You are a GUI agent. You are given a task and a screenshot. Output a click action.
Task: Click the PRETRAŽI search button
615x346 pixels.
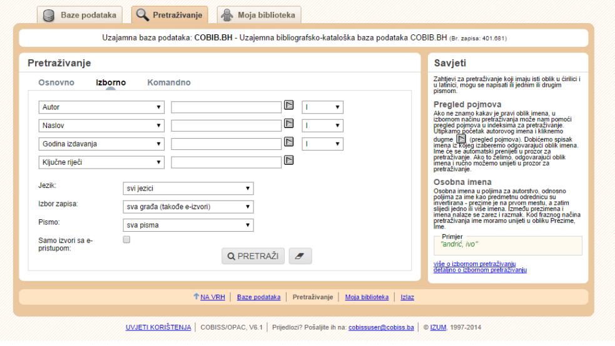coord(253,256)
